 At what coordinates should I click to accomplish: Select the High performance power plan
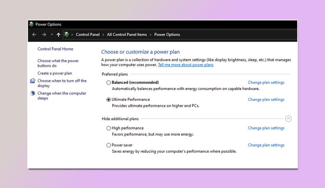click(108, 128)
